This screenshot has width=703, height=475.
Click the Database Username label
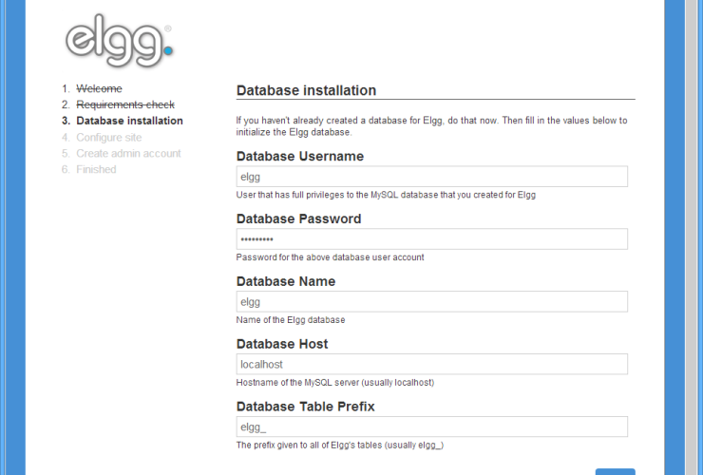(299, 156)
